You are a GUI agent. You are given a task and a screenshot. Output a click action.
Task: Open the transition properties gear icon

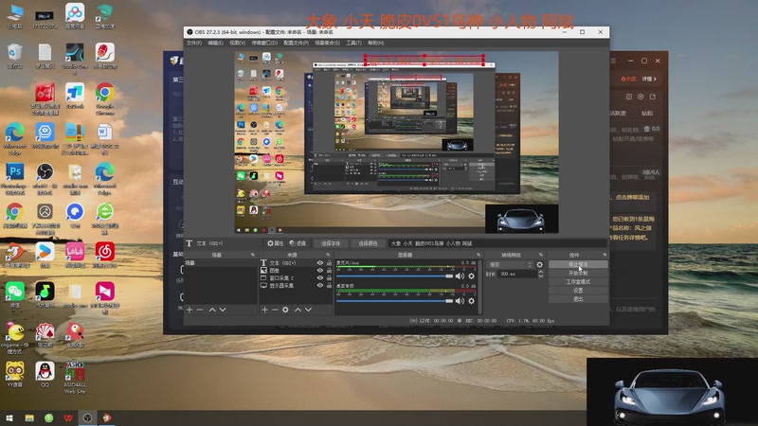coord(539,265)
